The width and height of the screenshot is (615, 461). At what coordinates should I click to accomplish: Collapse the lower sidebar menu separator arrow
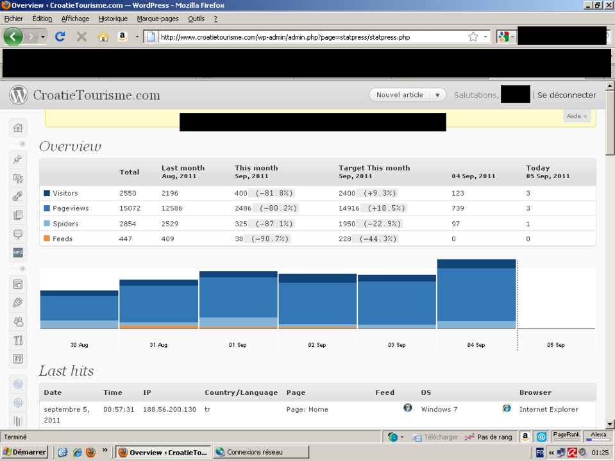22,269
